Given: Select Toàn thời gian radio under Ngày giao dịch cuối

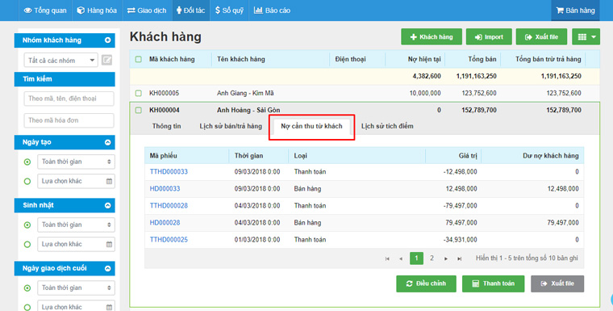Looking at the screenshot, I should click(x=27, y=288).
